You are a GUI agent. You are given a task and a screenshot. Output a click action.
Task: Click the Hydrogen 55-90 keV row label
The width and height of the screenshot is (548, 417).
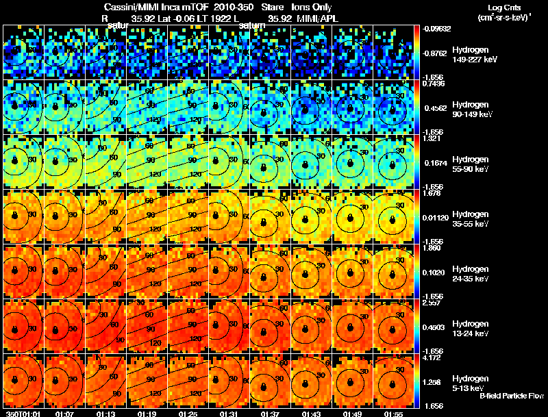point(471,164)
